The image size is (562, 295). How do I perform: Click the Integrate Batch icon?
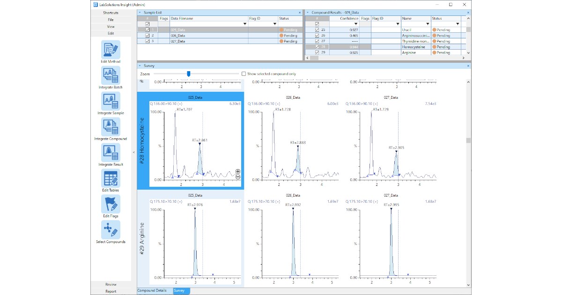coord(111,75)
